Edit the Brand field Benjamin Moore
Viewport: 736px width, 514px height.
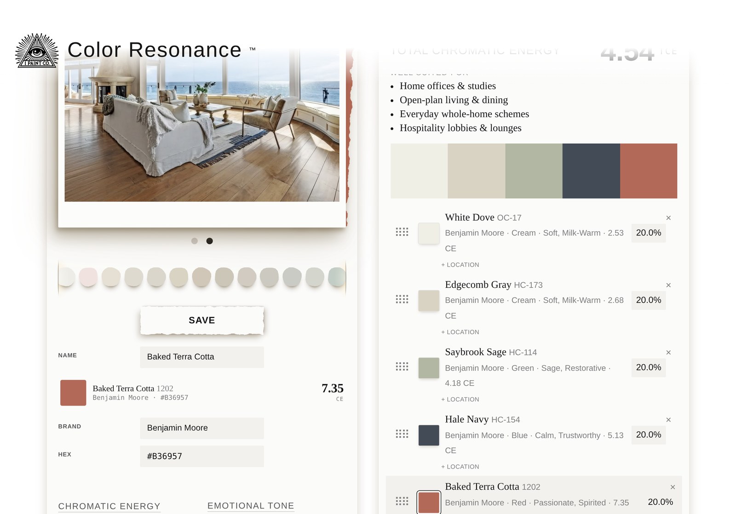tap(202, 428)
